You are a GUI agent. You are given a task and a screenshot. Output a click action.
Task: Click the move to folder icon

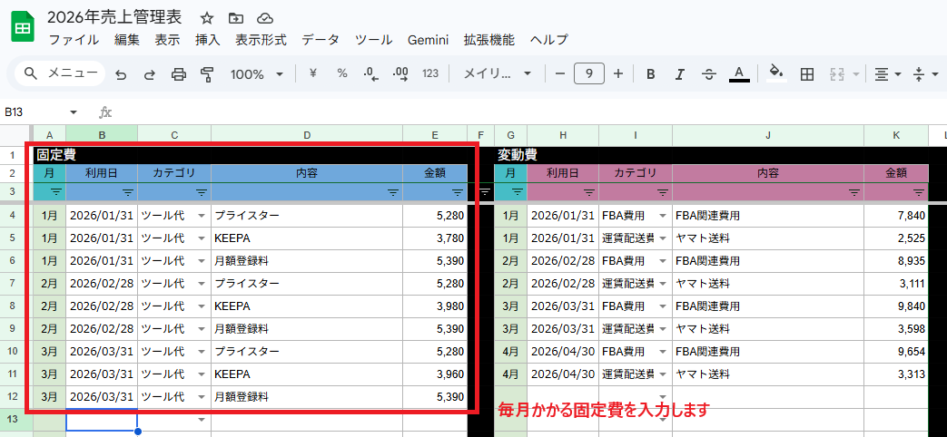(x=236, y=18)
